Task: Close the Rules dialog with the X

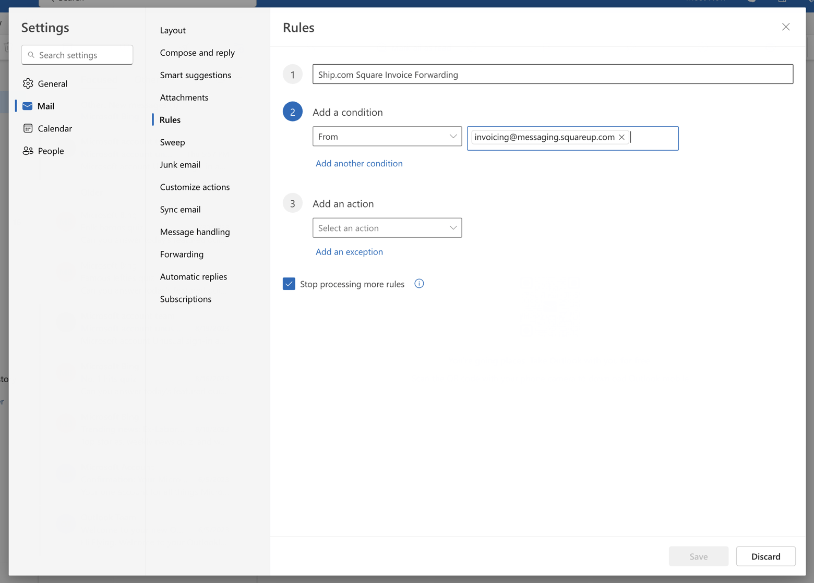Action: [x=786, y=27]
